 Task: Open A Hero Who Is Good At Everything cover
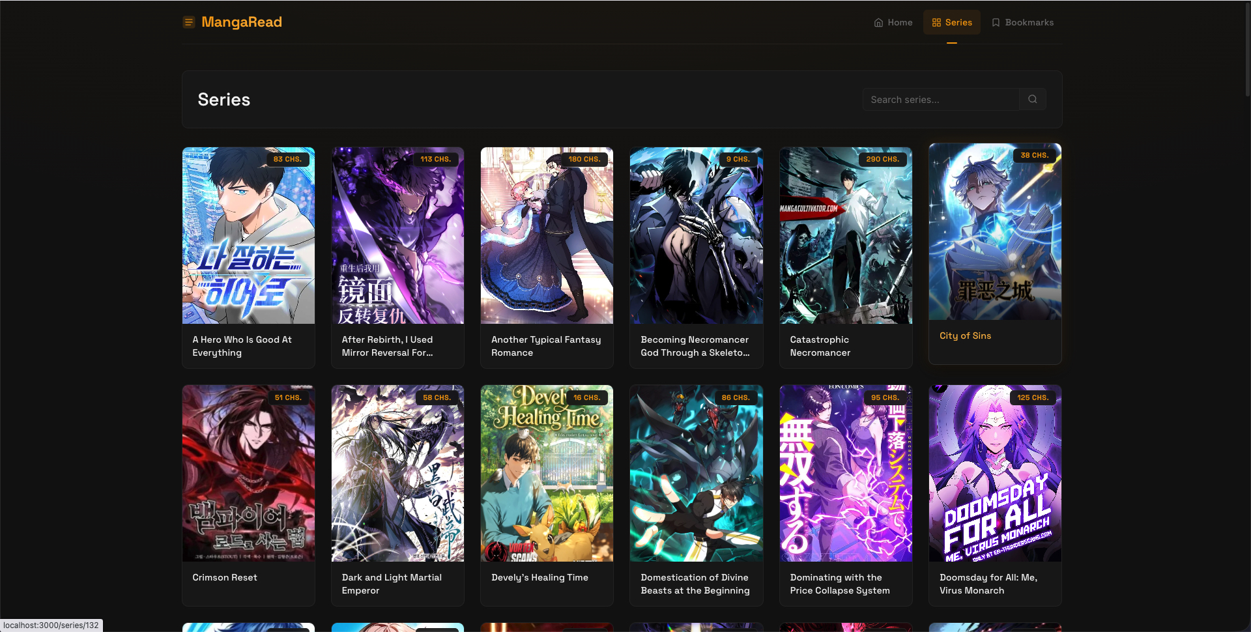click(248, 235)
